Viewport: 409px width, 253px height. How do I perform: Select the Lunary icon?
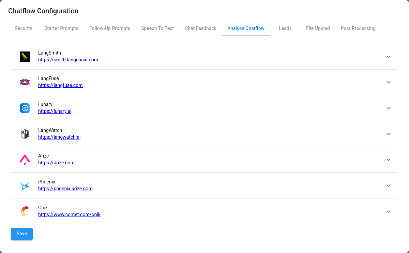click(25, 108)
